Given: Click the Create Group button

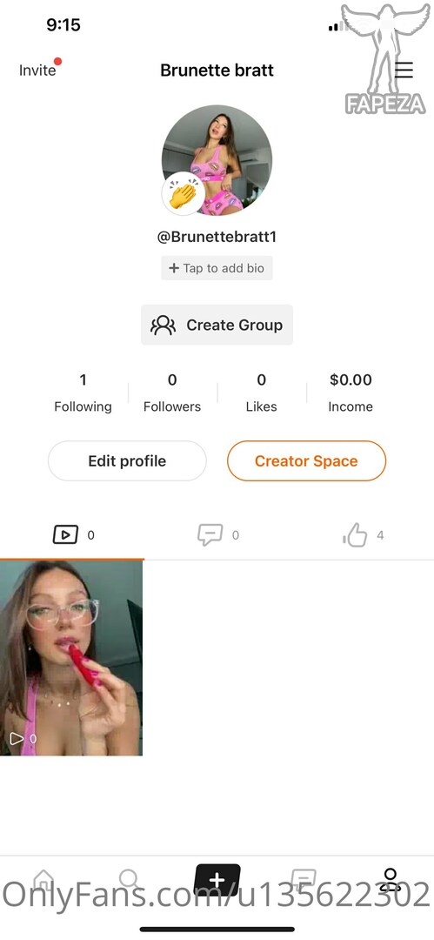Looking at the screenshot, I should click(x=217, y=325).
